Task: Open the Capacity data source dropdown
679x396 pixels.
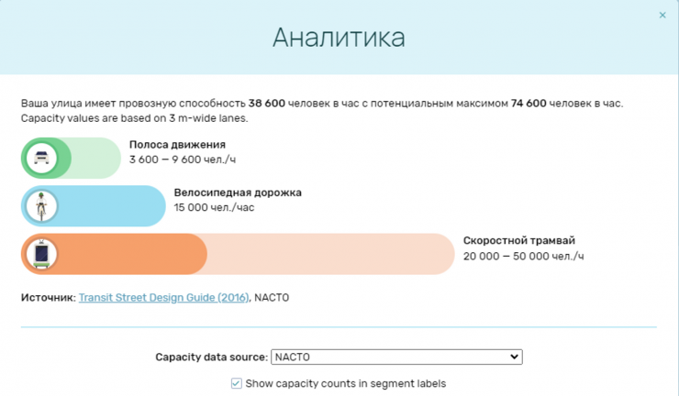Action: point(396,357)
